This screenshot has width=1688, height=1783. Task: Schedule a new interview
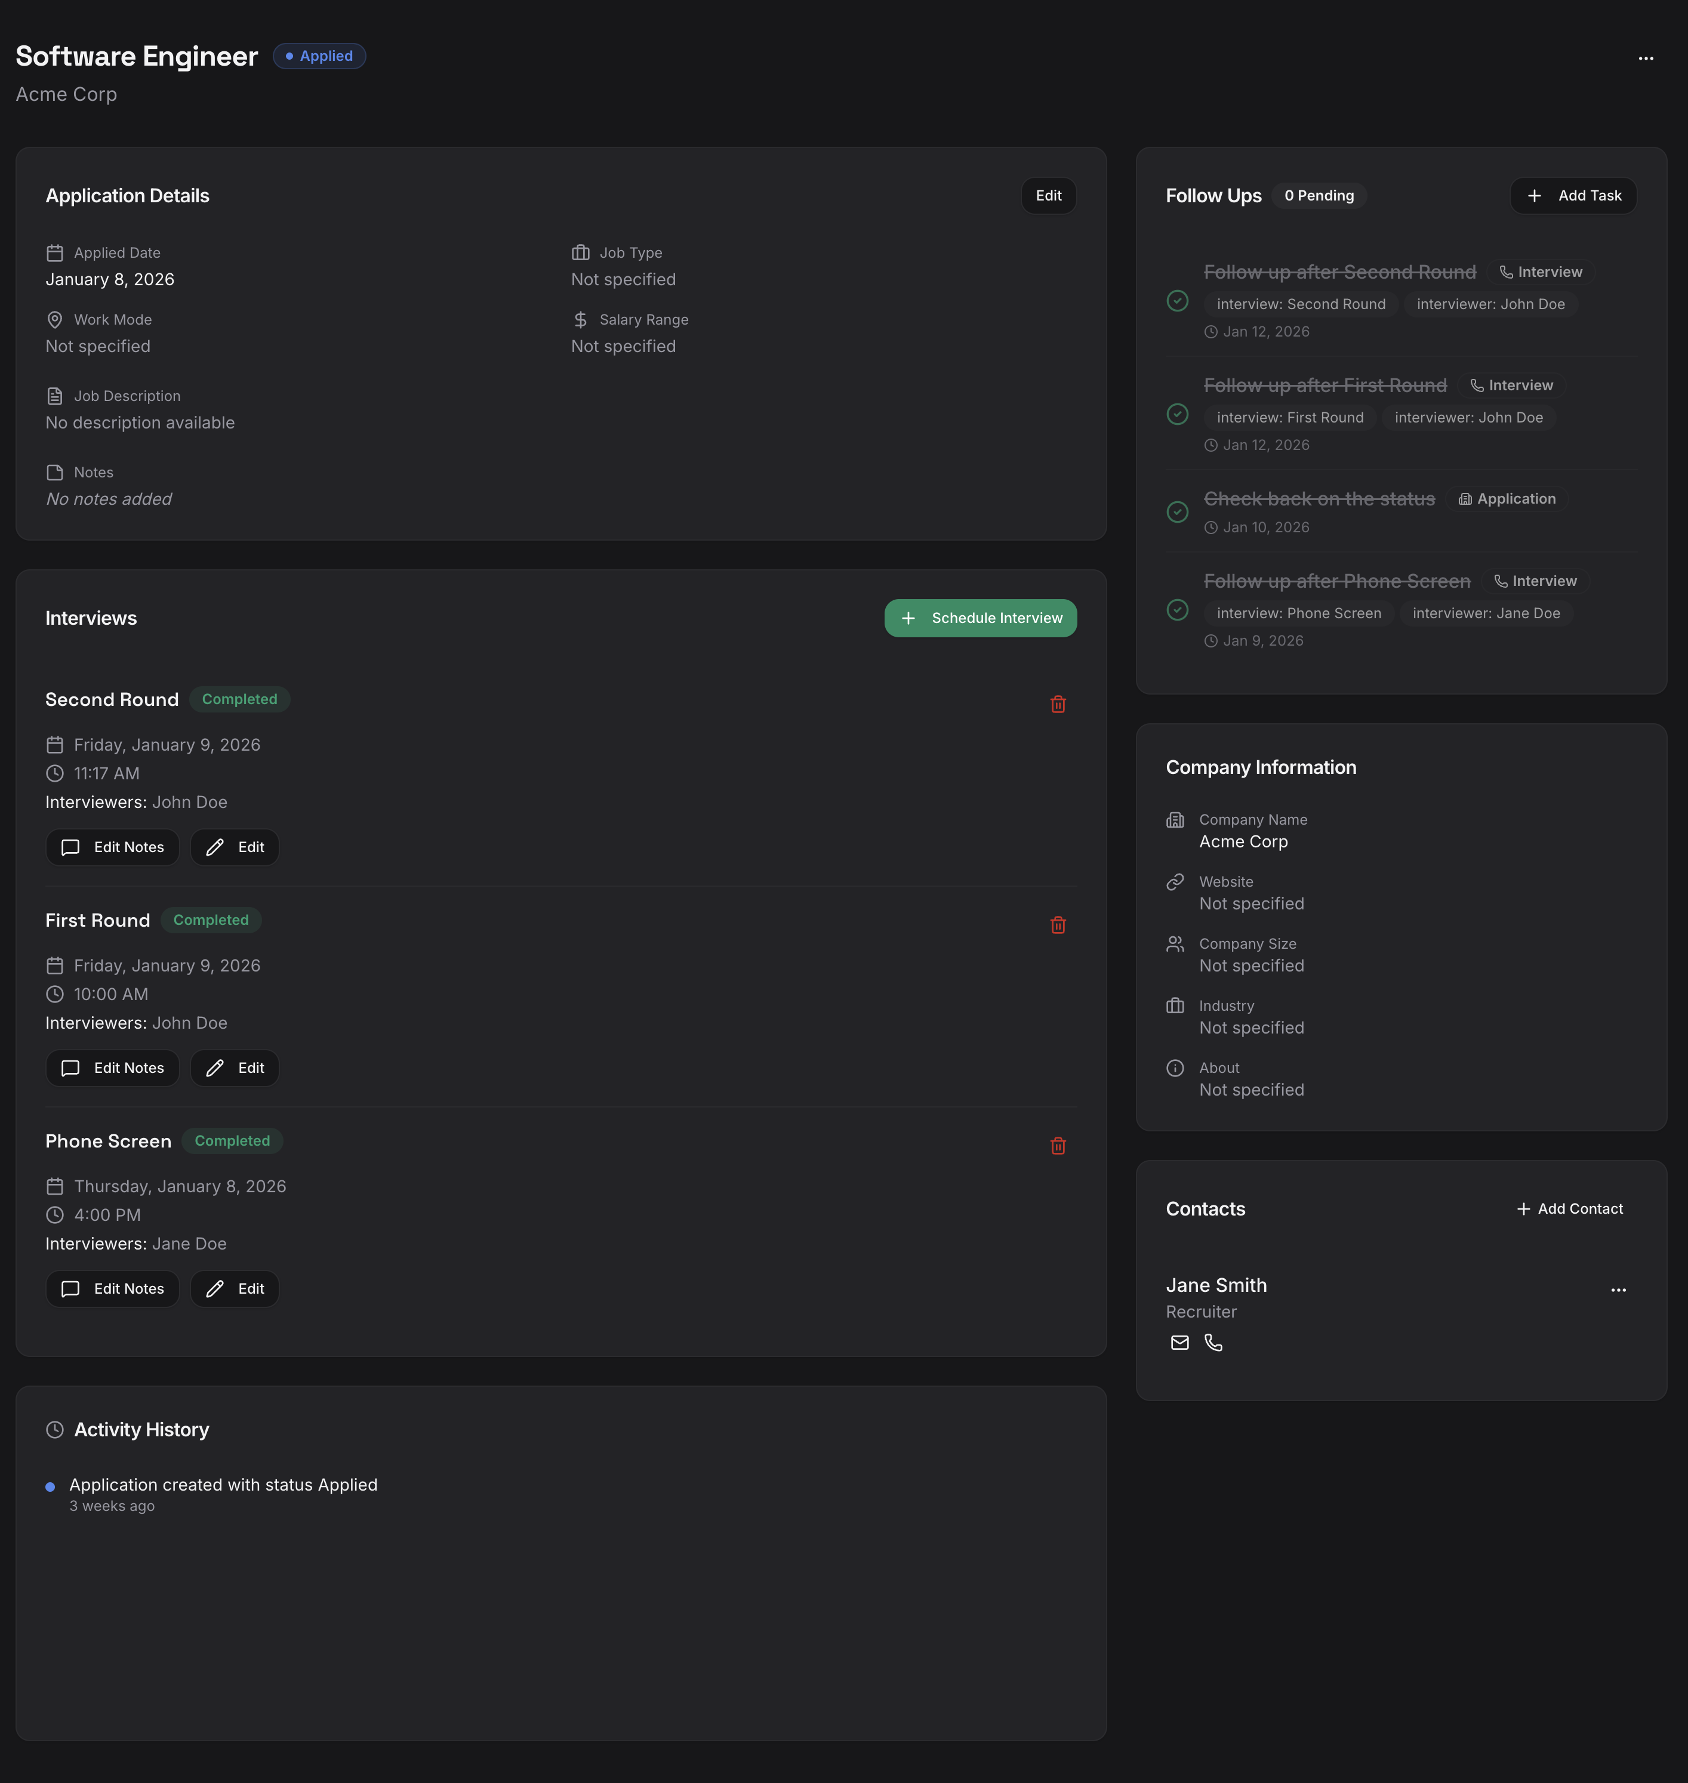click(980, 618)
